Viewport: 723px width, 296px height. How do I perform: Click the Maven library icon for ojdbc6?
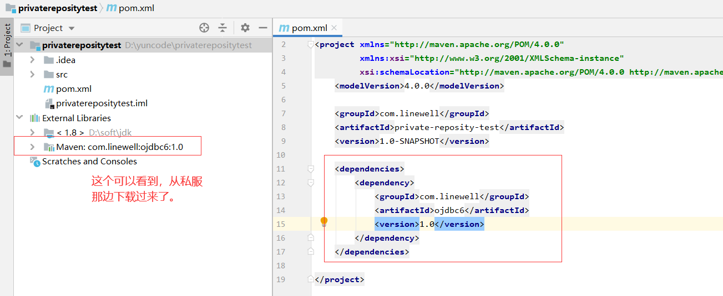pos(49,147)
